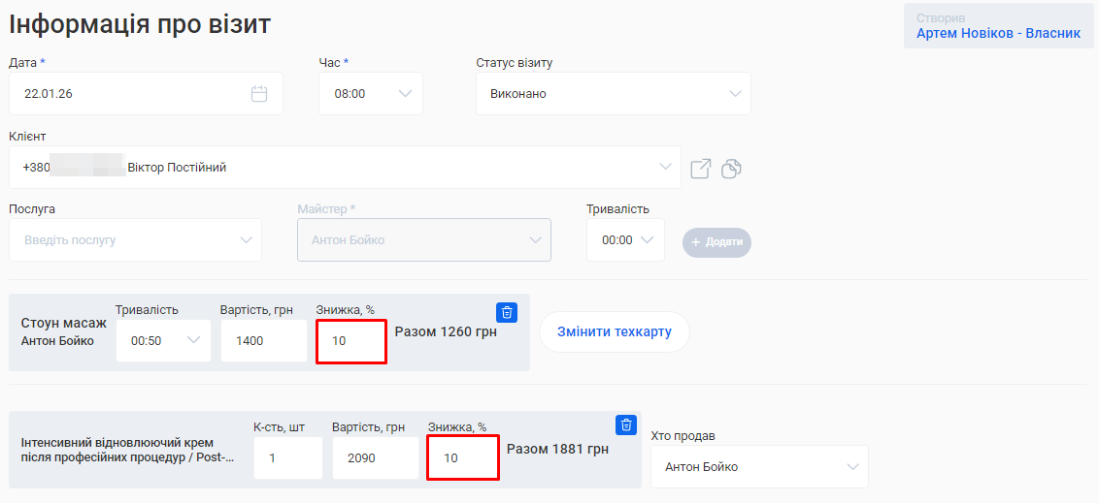The width and height of the screenshot is (1099, 503).
Task: Edit the product price field 2090
Action: [374, 457]
